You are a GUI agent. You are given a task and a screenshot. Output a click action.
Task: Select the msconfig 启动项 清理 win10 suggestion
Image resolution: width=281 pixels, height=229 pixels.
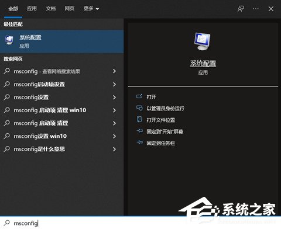pos(61,110)
